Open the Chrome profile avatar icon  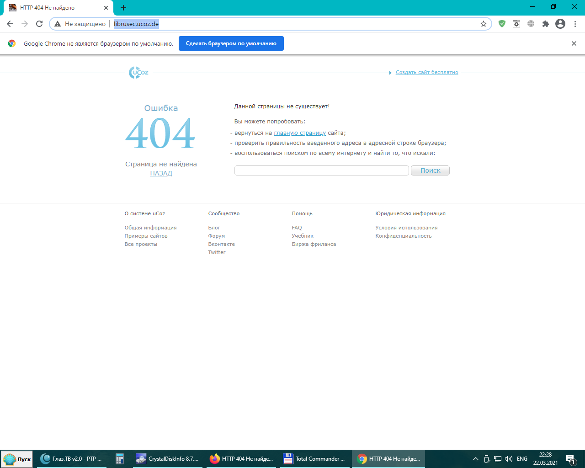[560, 24]
